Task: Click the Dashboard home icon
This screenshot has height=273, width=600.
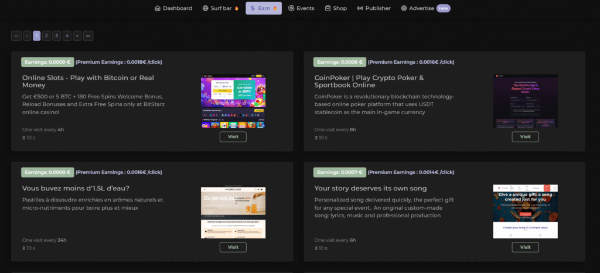Action: point(158,8)
